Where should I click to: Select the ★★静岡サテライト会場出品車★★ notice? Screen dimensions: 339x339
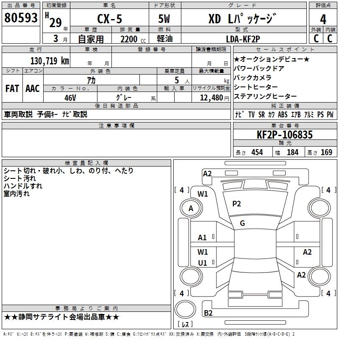pyautogui.click(x=61, y=317)
